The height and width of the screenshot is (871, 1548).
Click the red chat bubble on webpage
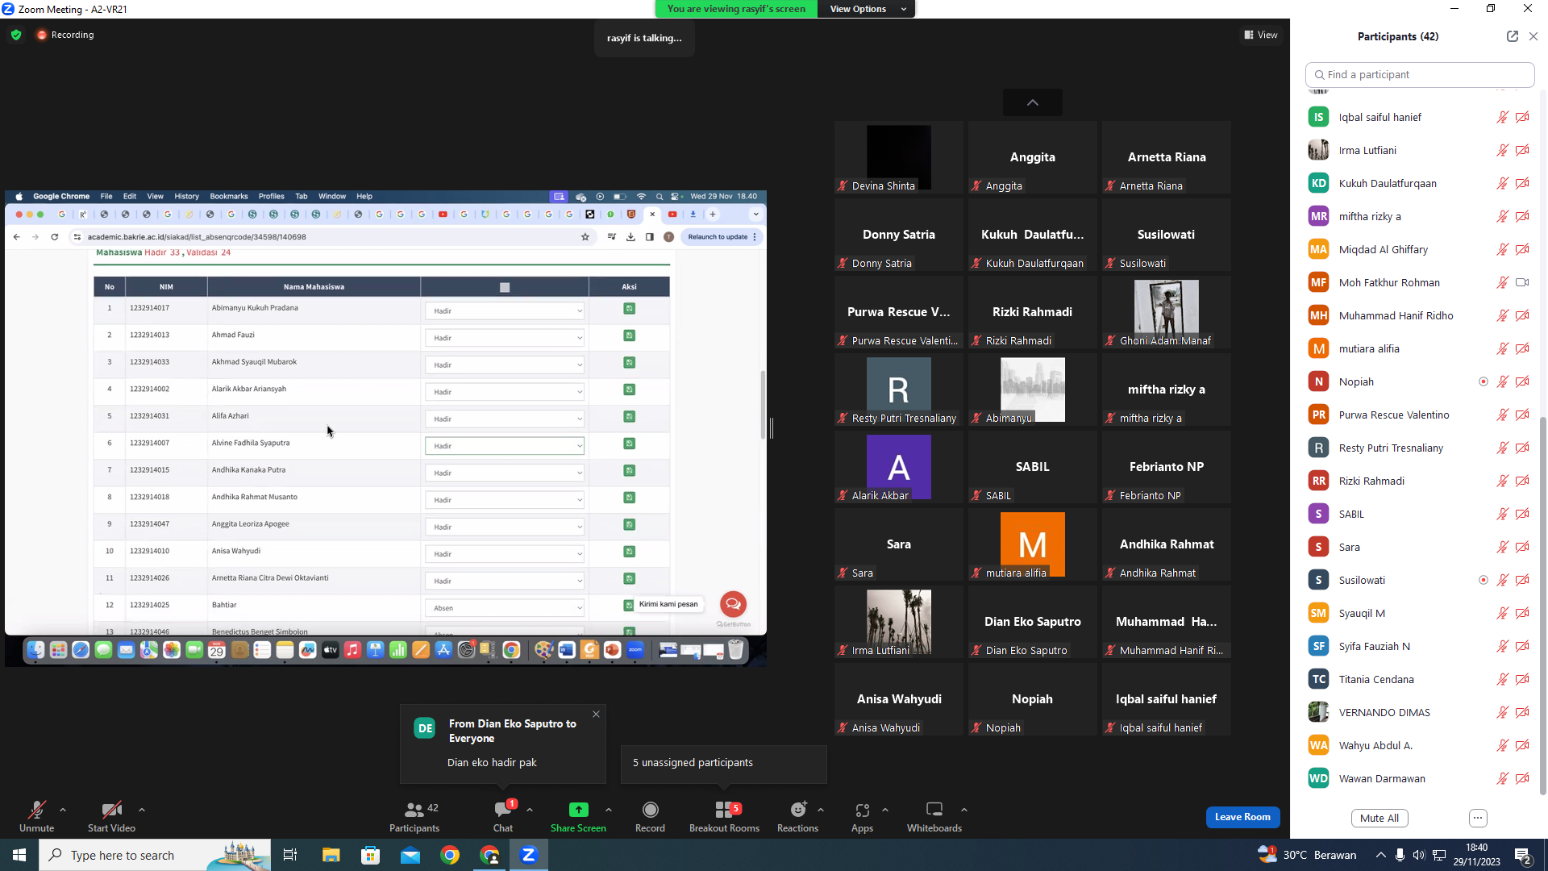(x=733, y=604)
